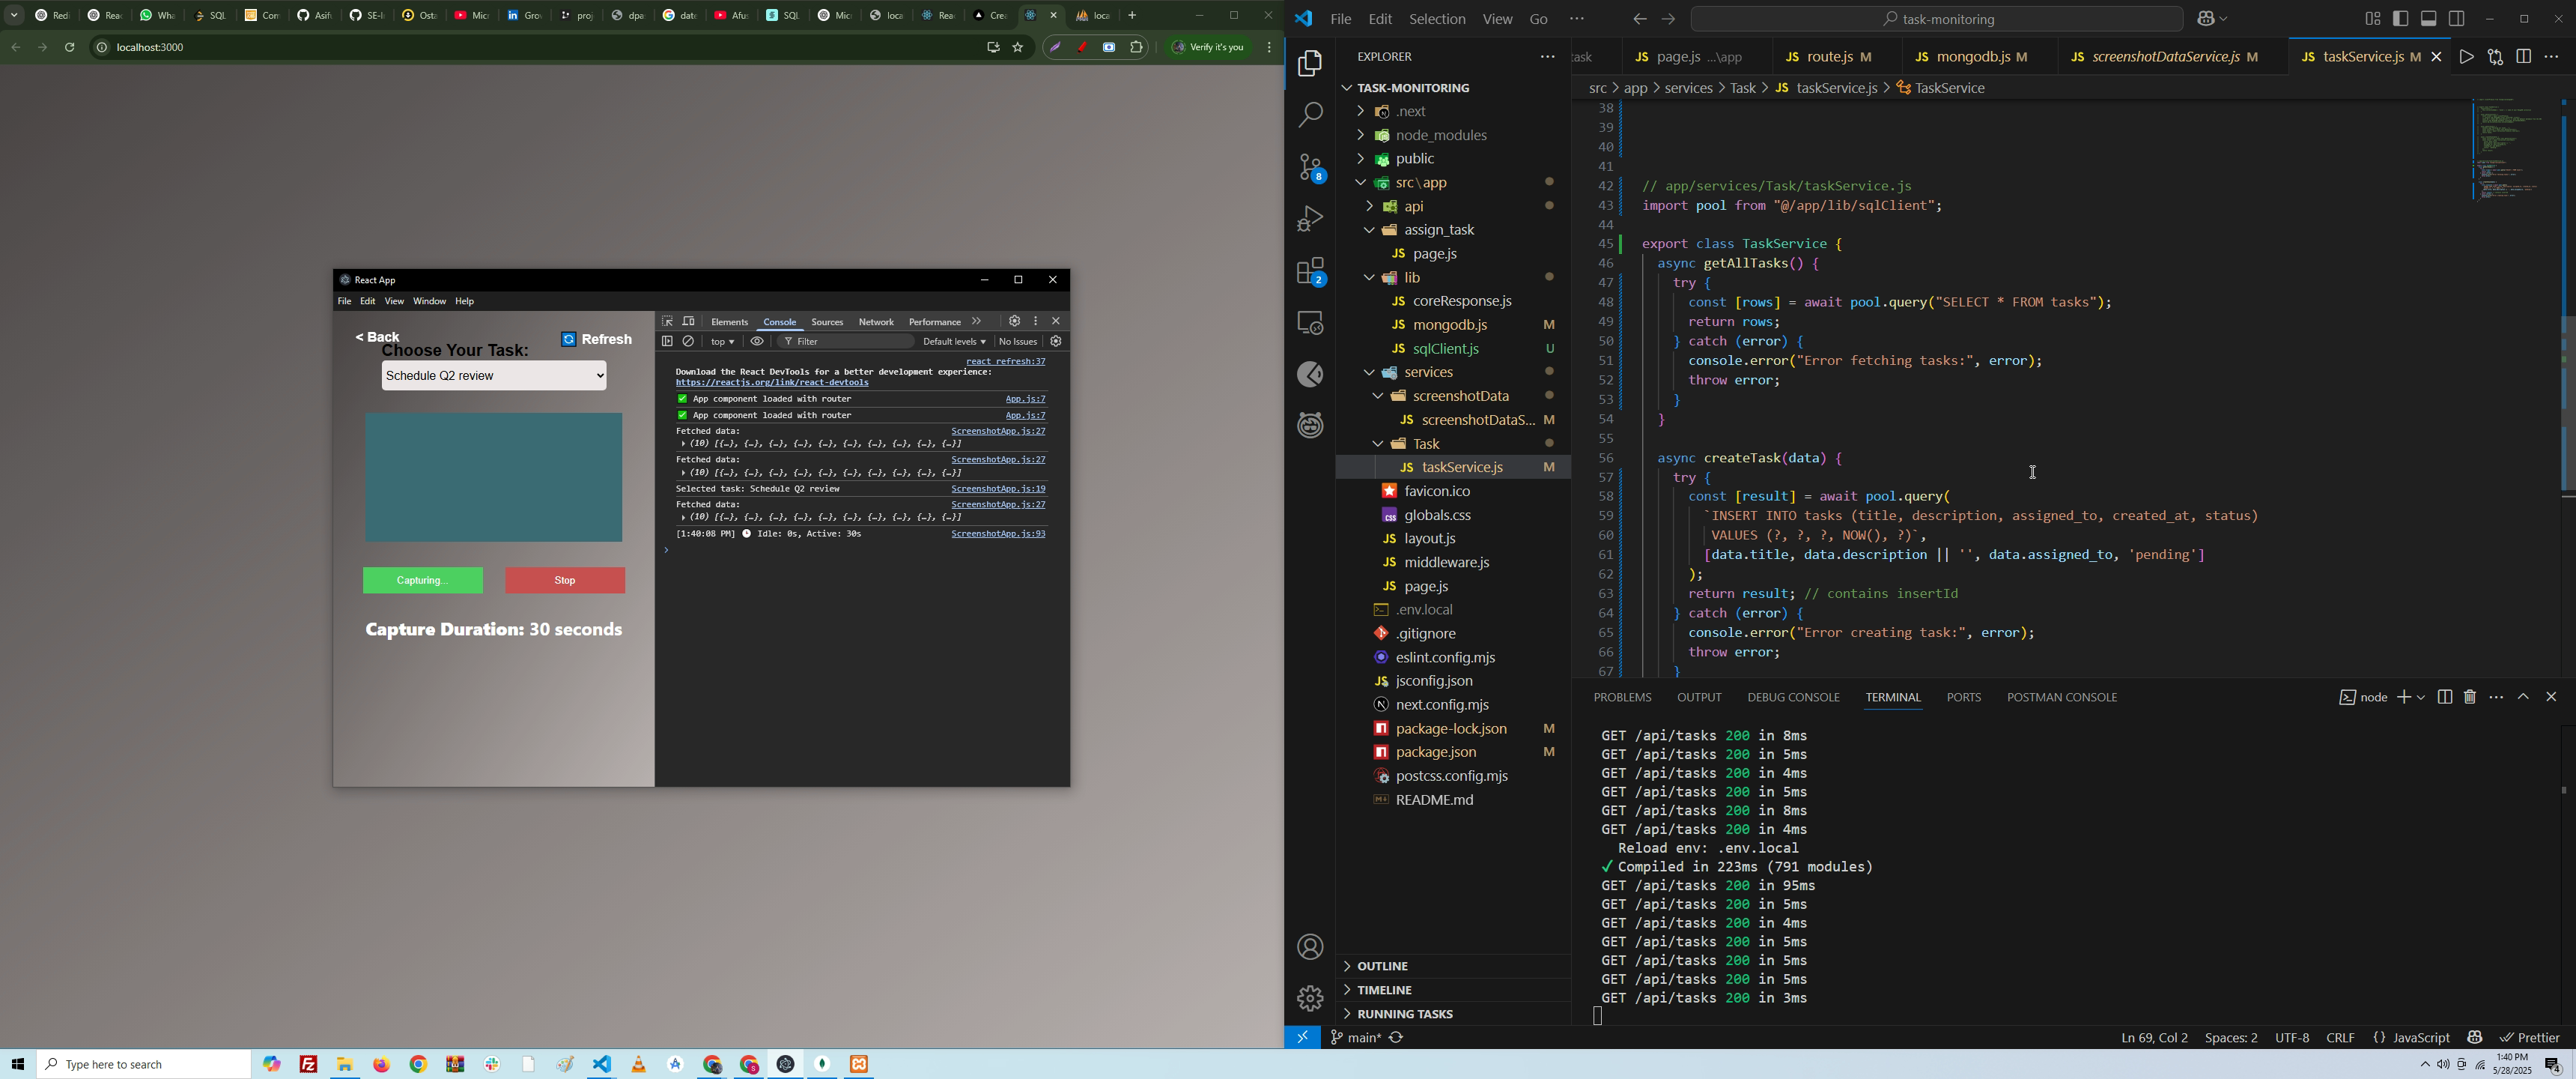Open the Network tab in DevTools
The height and width of the screenshot is (1079, 2576).
pyautogui.click(x=876, y=322)
